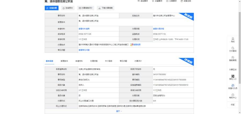Open 查看常见问题 link

(84, 50)
